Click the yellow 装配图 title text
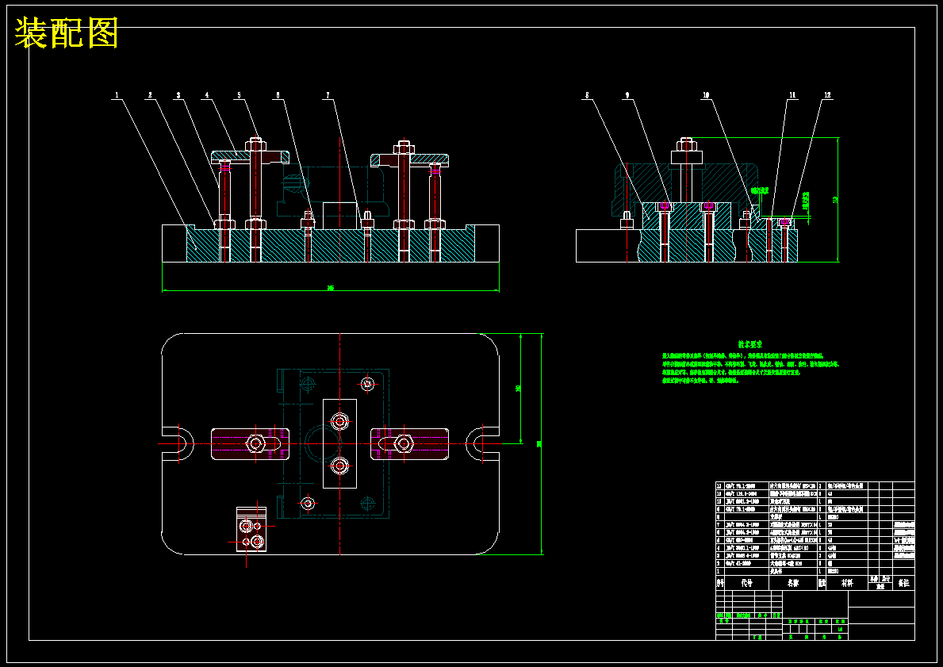Viewport: 943px width, 667px height. tap(66, 33)
